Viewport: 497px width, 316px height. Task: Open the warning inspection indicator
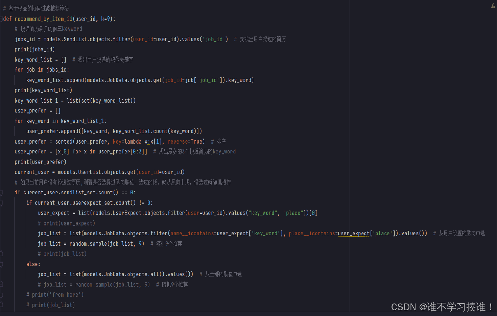tap(493, 6)
